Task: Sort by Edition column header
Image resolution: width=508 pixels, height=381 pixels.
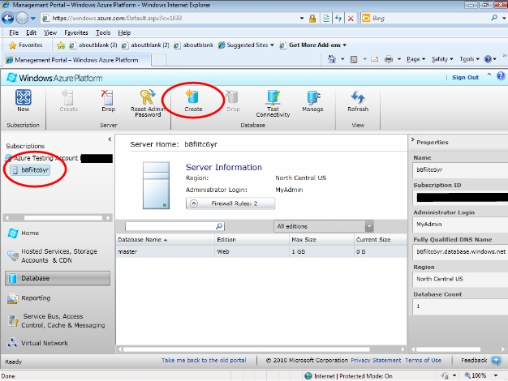Action: coord(252,240)
